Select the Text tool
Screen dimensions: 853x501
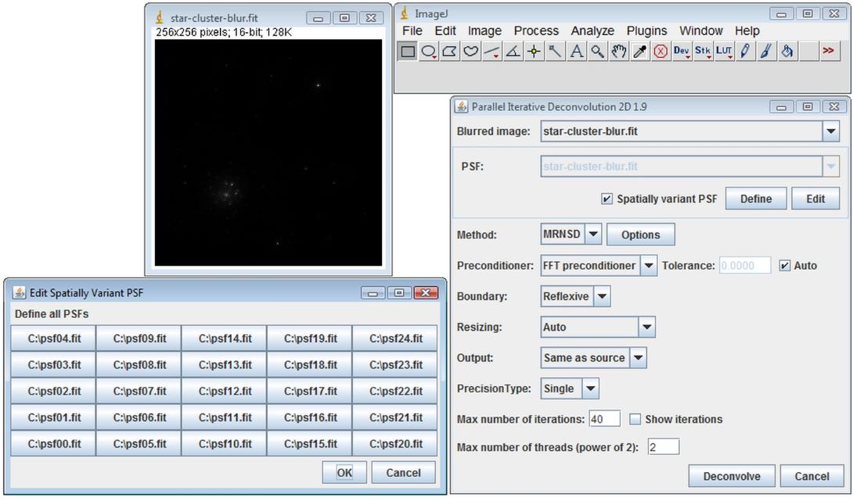point(577,51)
